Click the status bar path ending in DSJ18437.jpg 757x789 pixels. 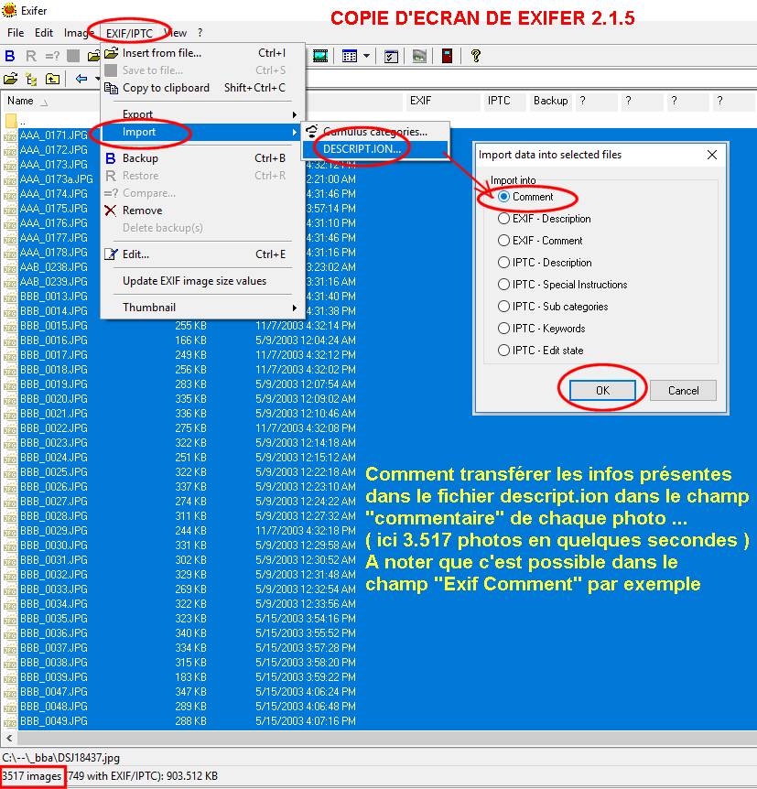click(x=61, y=758)
